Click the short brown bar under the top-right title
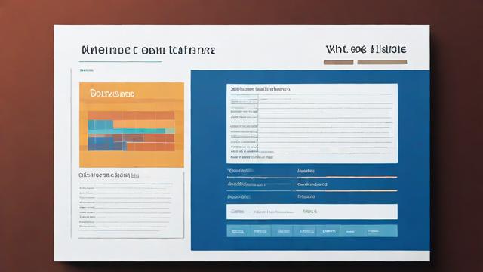The image size is (483, 272). click(x=338, y=63)
